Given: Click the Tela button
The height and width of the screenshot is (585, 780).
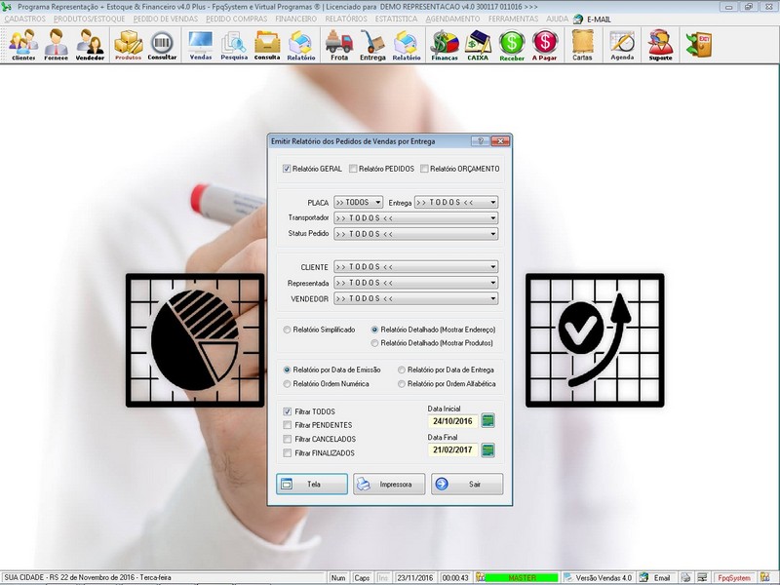Looking at the screenshot, I should (x=312, y=484).
